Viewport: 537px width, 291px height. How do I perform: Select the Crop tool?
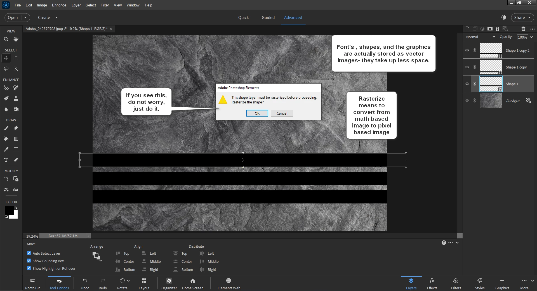coord(6,179)
